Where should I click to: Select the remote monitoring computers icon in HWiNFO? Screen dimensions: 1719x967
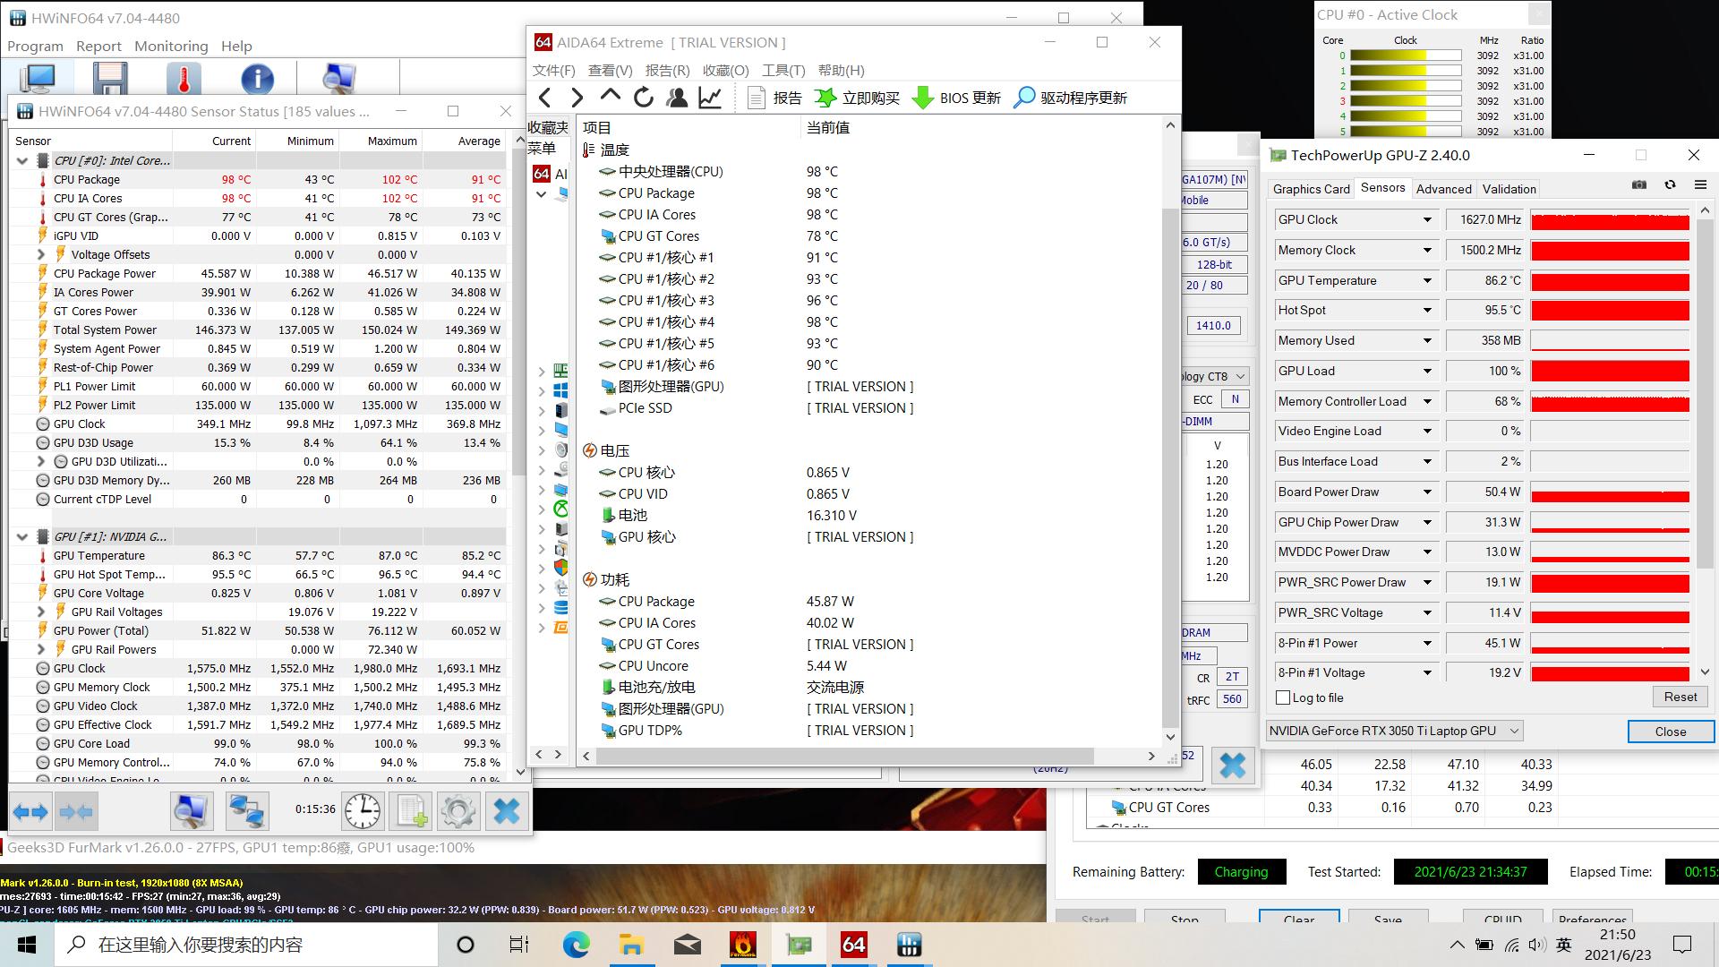[247, 810]
